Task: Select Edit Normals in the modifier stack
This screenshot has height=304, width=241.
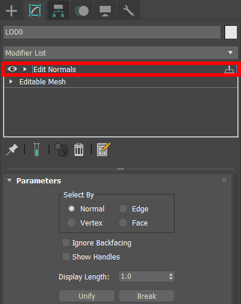Action: coord(55,70)
